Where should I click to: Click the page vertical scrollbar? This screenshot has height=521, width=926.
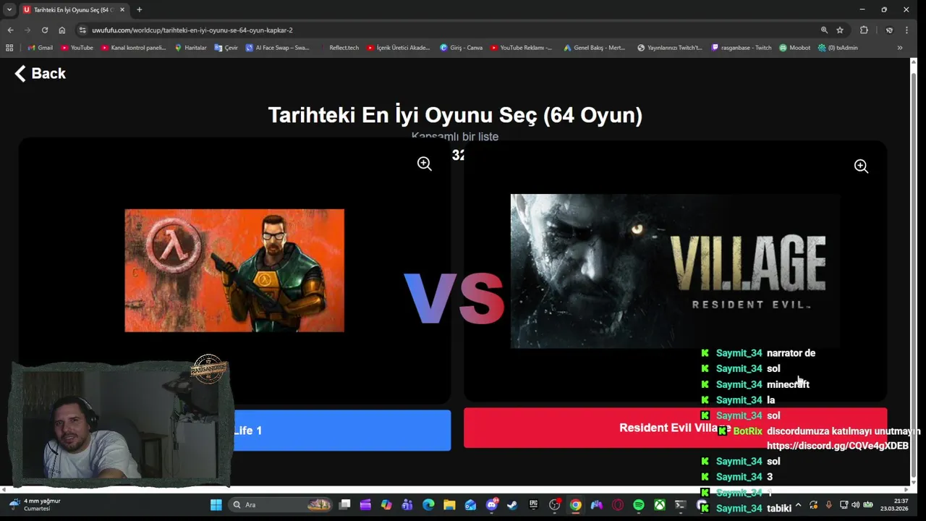(x=913, y=272)
